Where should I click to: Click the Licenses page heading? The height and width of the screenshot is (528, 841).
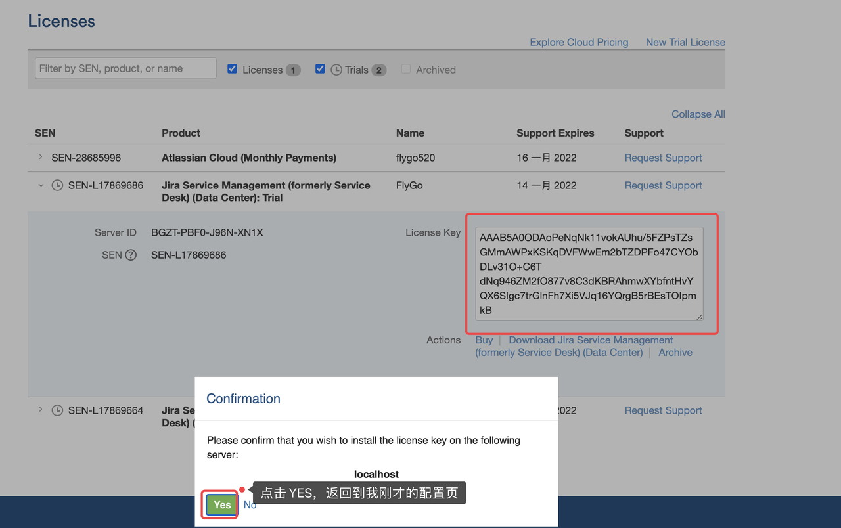click(x=61, y=21)
